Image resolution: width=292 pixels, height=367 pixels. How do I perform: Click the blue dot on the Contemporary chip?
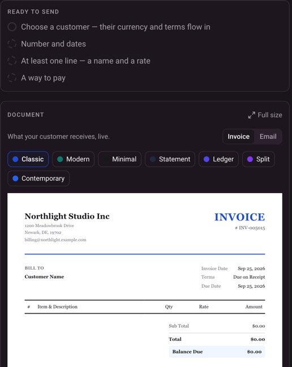[15, 178]
